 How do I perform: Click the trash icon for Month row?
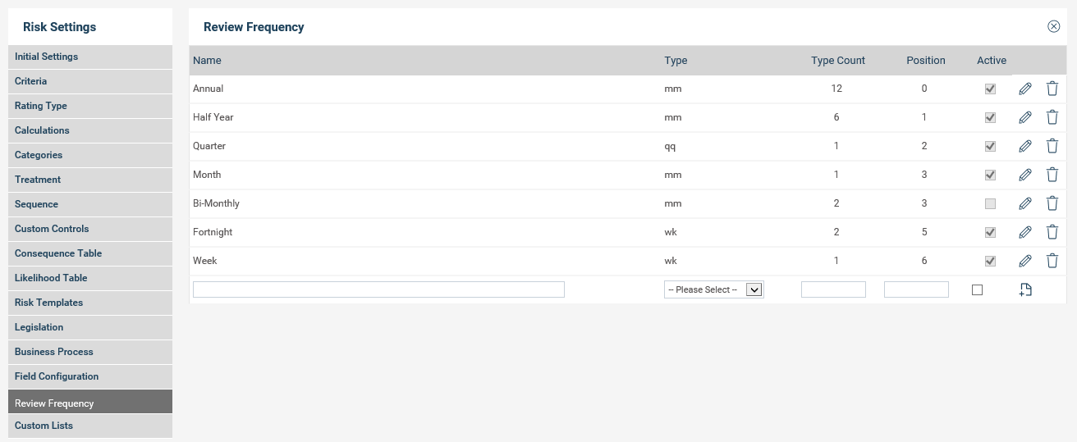click(1052, 175)
